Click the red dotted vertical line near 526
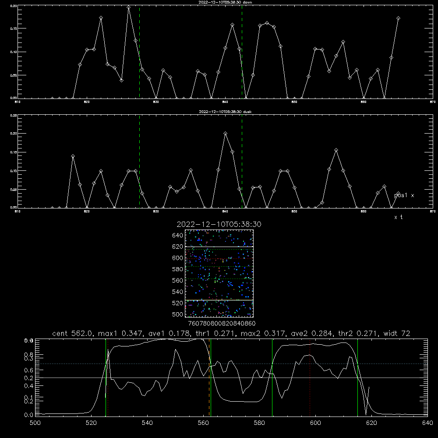Image resolution: width=438 pixels, height=438 pixels. click(108, 377)
